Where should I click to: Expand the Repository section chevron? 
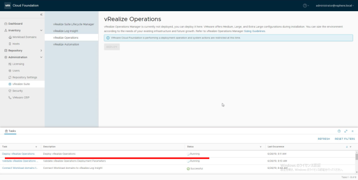coord(41,50)
